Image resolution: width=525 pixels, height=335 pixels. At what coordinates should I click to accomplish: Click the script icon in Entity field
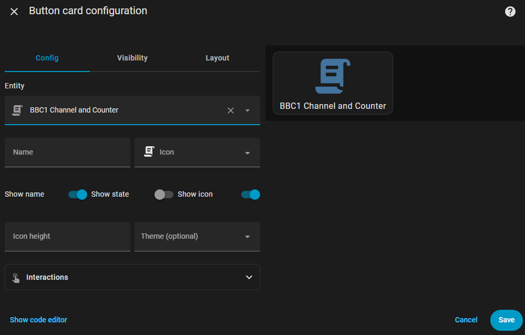[x=17, y=110]
